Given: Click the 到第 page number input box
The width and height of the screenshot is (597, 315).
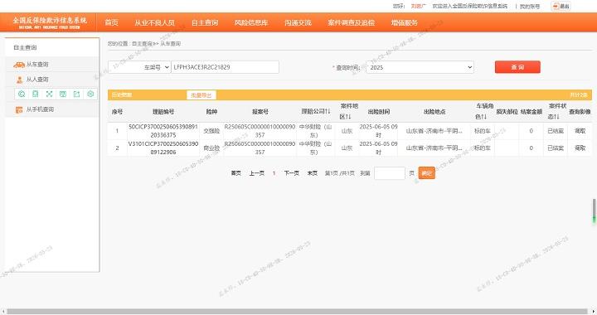Looking at the screenshot, I should [x=390, y=173].
